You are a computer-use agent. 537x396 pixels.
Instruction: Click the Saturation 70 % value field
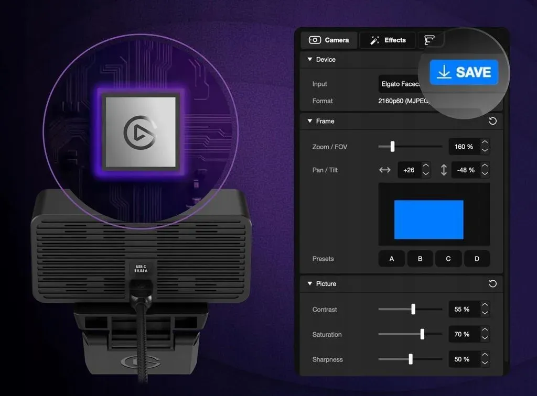tap(464, 334)
